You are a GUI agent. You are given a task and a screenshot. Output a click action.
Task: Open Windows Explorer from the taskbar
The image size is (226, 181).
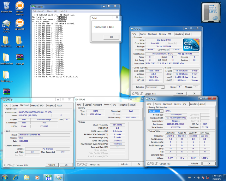pyautogui.click(x=26, y=177)
